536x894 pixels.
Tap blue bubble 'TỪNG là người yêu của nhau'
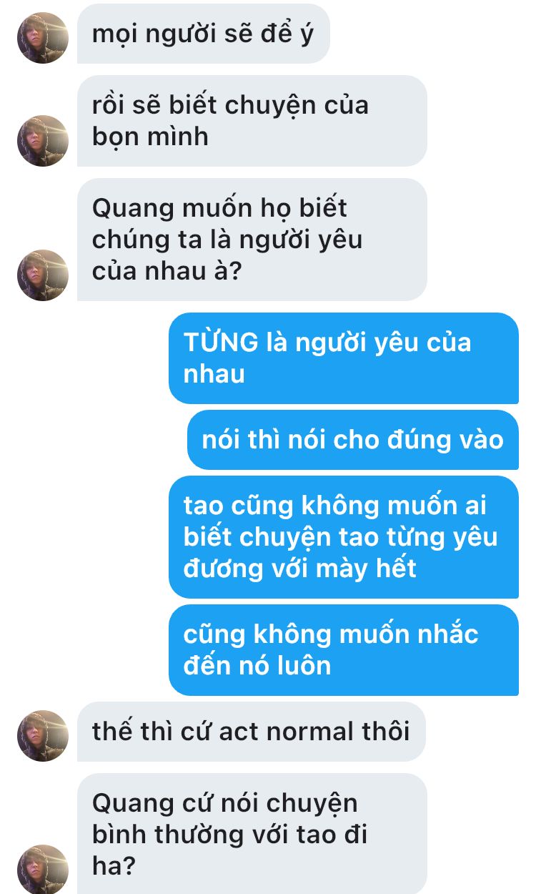point(344,358)
